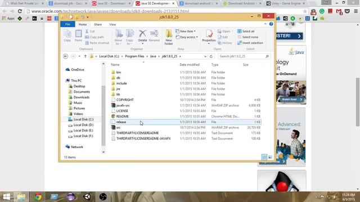
Task: Select OneDrive in navigation pane
Action: pos(75,70)
